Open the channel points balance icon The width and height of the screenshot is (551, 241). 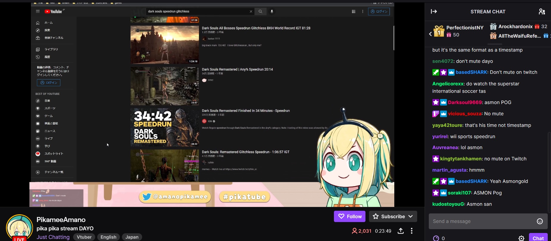coord(436,238)
